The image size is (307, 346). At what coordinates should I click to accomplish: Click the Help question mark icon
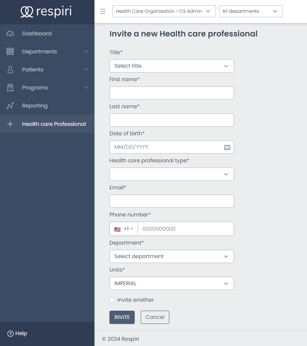(11, 334)
